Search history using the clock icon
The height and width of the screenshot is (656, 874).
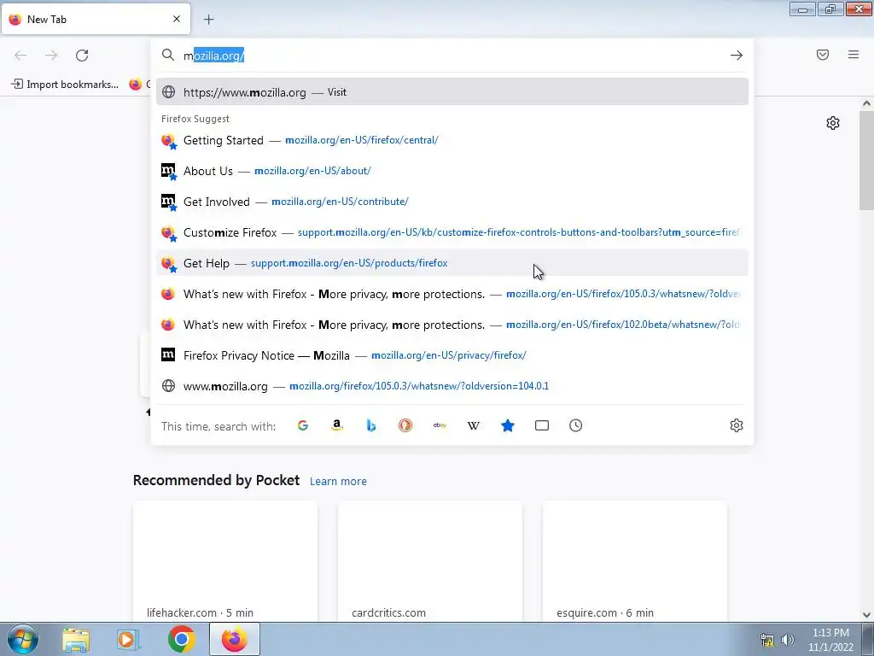pos(576,425)
